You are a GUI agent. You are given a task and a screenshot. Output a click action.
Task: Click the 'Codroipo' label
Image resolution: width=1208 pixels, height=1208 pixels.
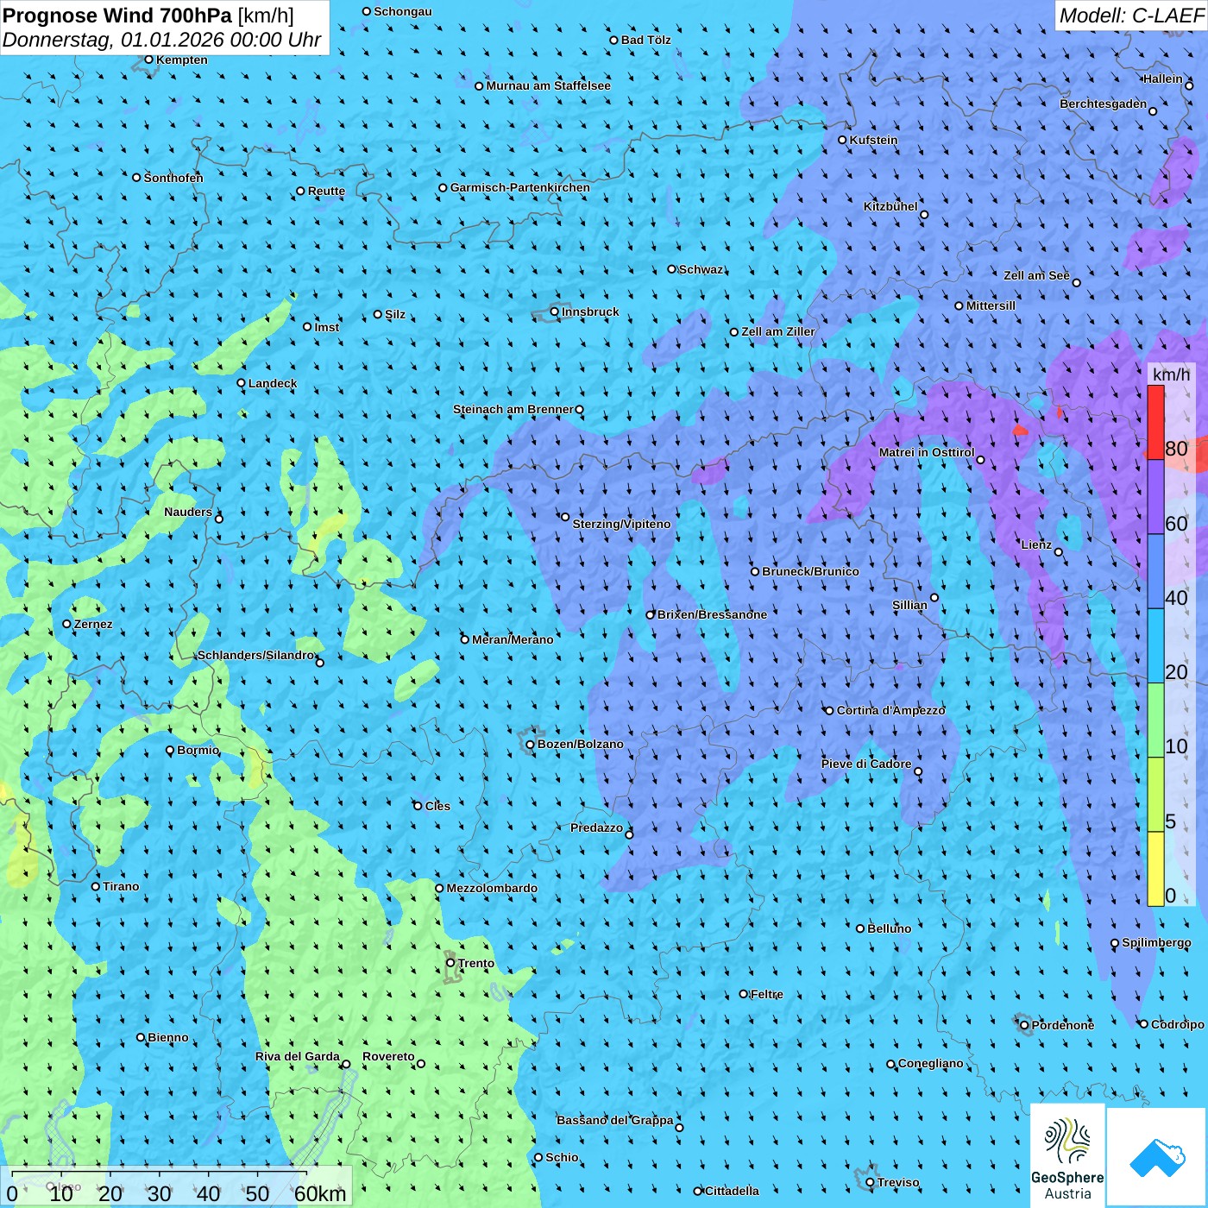tap(1178, 1024)
